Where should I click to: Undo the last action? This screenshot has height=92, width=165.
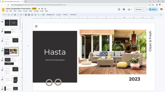pyautogui.click(x=9, y=15)
